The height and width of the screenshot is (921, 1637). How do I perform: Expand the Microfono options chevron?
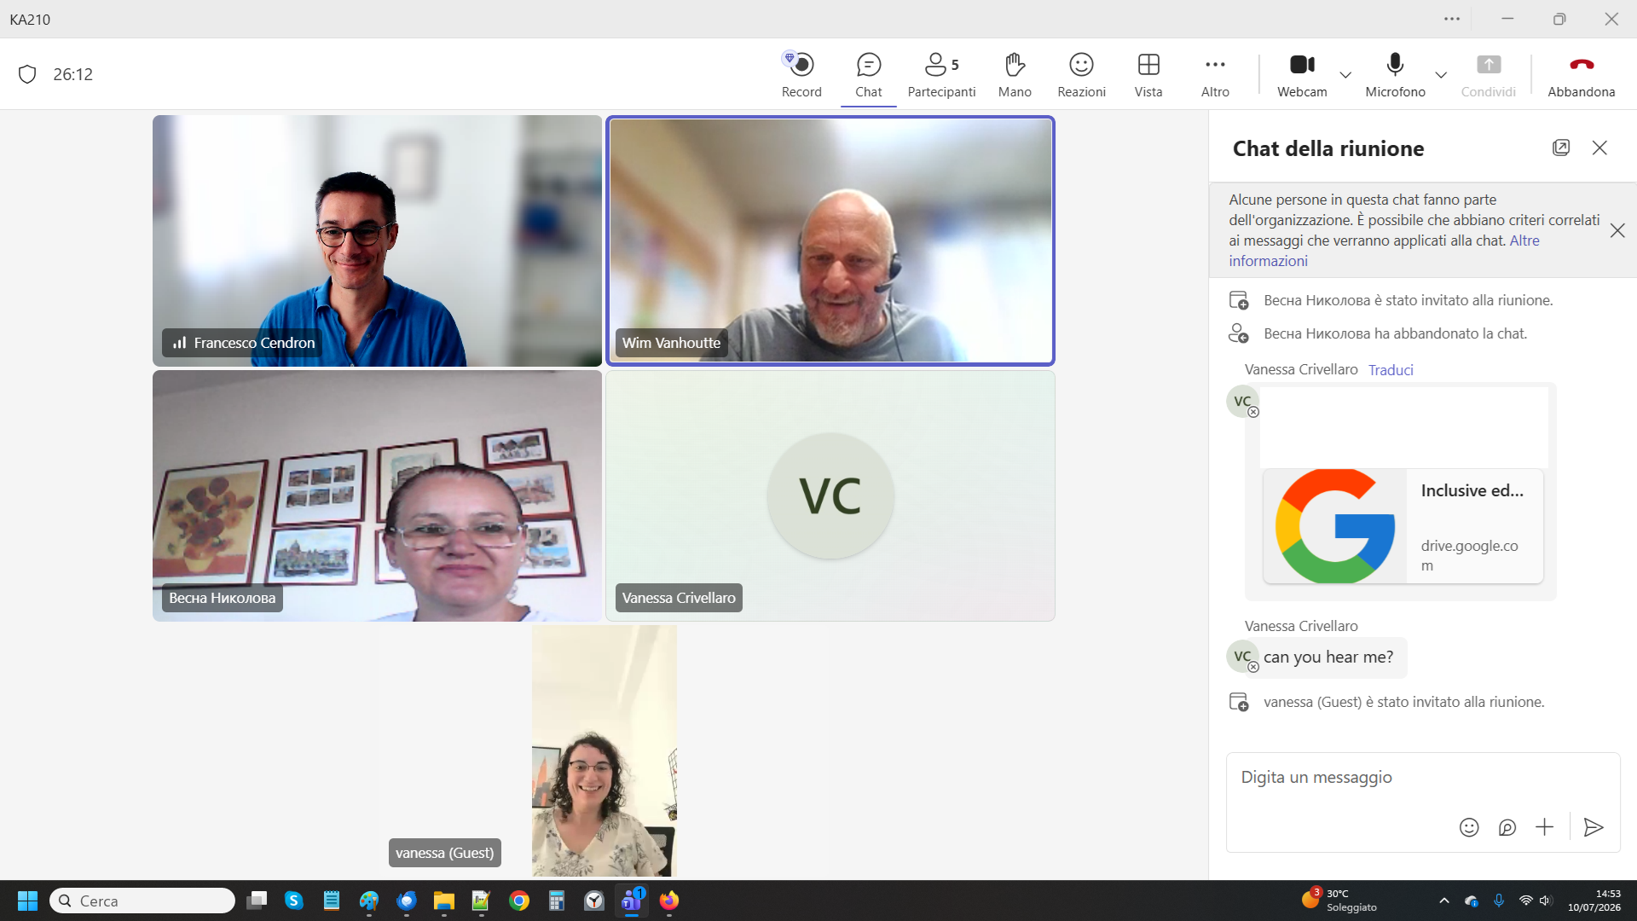(x=1441, y=75)
